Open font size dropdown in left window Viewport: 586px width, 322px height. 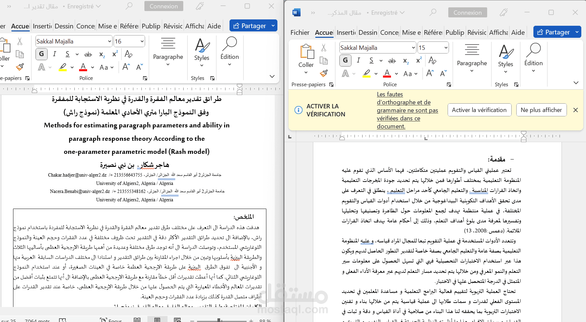[142, 41]
